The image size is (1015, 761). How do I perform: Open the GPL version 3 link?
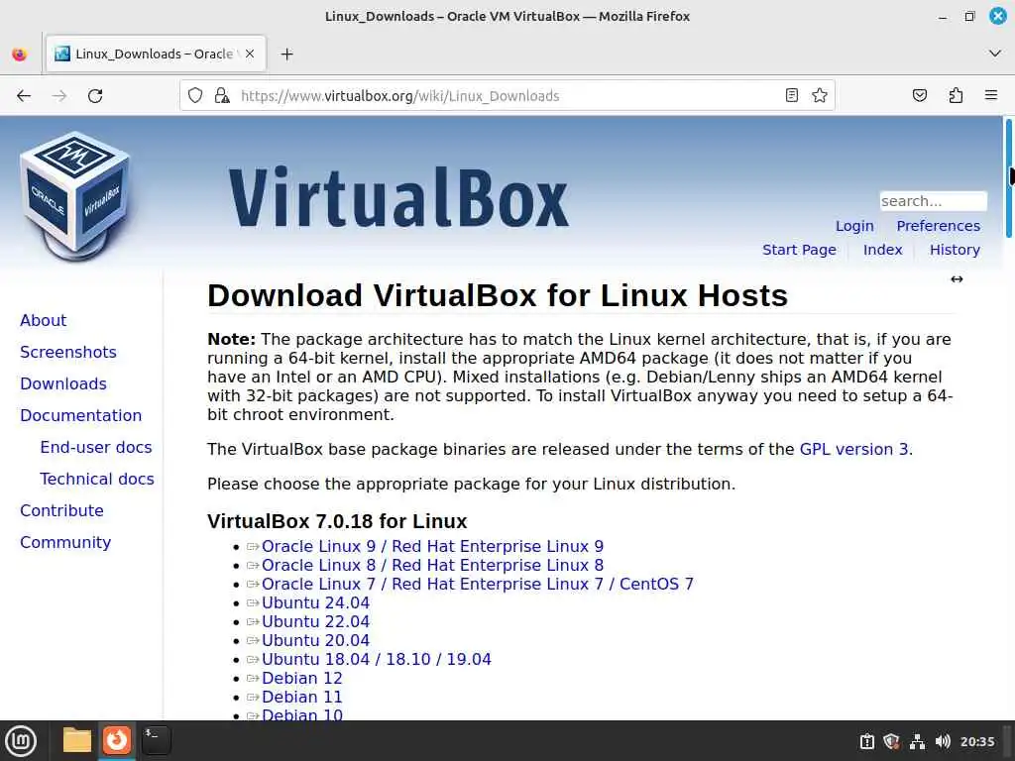pyautogui.click(x=853, y=449)
